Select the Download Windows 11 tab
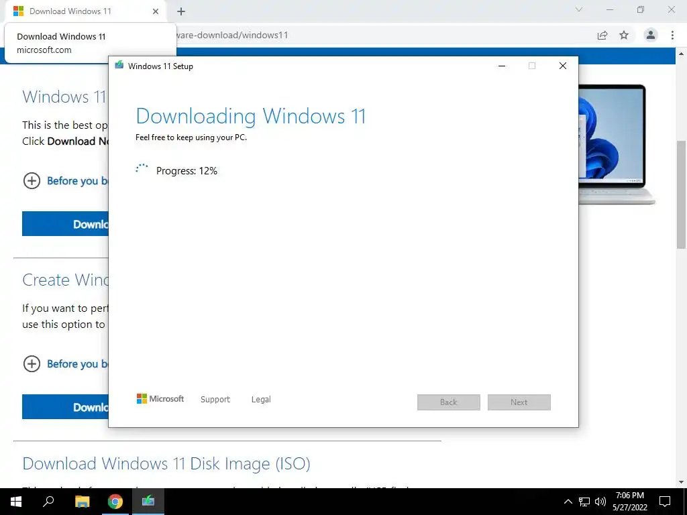The image size is (687, 515). 86,11
